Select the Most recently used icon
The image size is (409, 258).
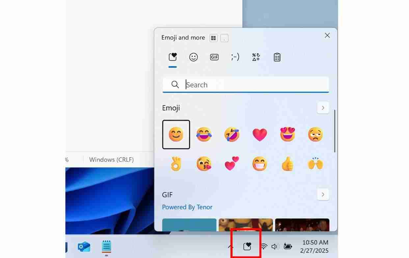click(173, 57)
